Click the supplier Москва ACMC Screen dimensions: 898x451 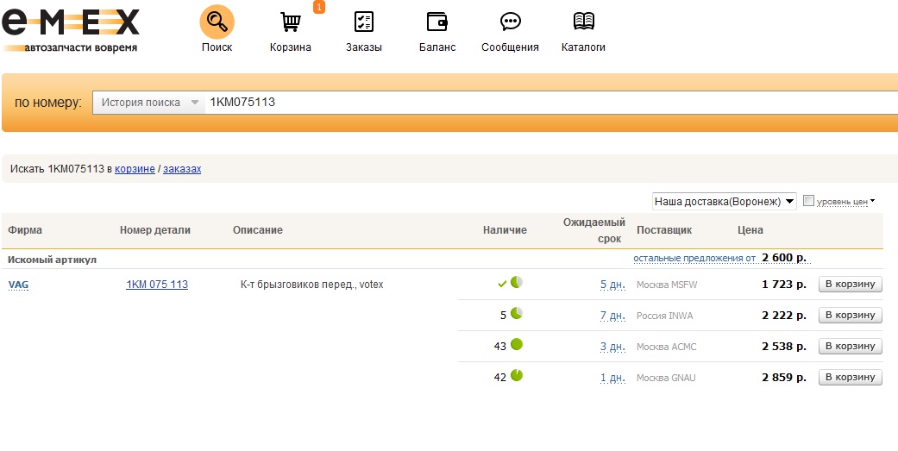[667, 347]
